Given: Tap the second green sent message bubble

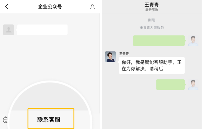Looking at the screenshot, I should point(171,85).
